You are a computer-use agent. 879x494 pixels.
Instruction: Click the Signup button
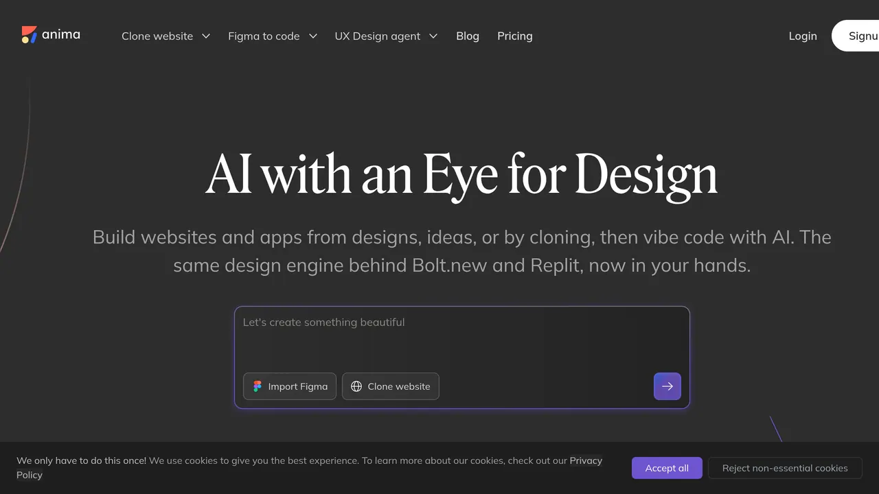point(856,36)
